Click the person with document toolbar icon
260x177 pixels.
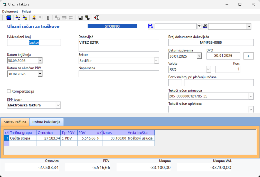coord(18,18)
